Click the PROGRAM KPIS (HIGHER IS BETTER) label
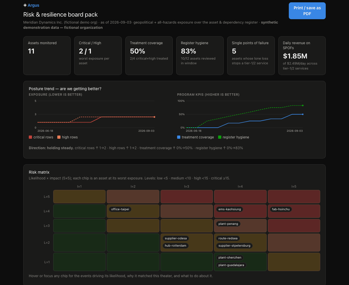Screen dimensions: 349x285 (x=208, y=95)
